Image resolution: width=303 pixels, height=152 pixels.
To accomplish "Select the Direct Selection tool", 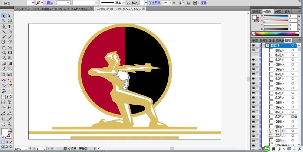I will coord(10,16).
